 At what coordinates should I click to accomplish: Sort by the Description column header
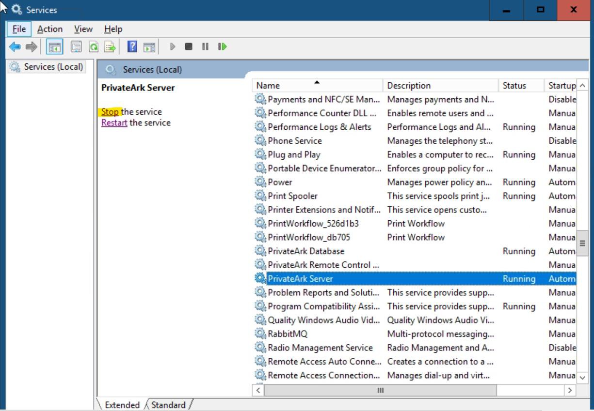click(x=441, y=86)
